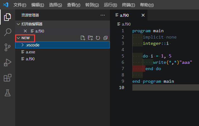
Task: Open the 选择(S) menu
Action: point(56,5)
